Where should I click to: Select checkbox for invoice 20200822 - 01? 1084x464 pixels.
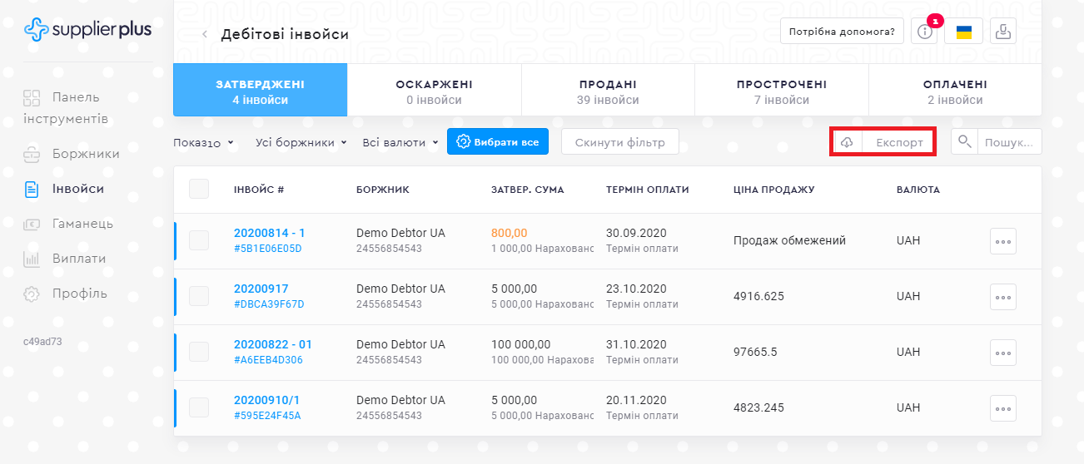point(199,352)
